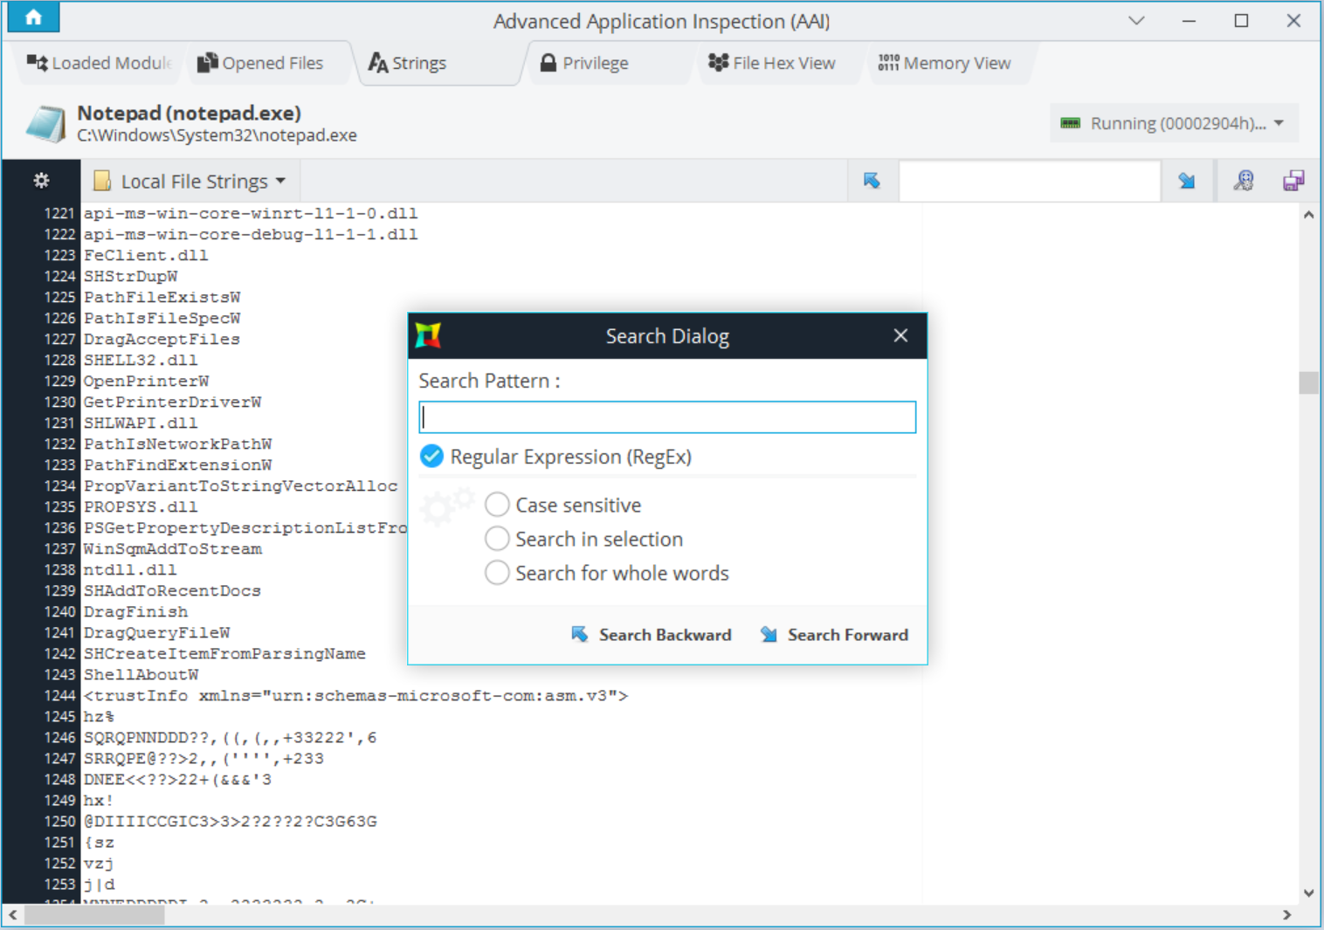Select the string 'SHLWAPI.dll'
The image size is (1324, 930).
coord(141,423)
